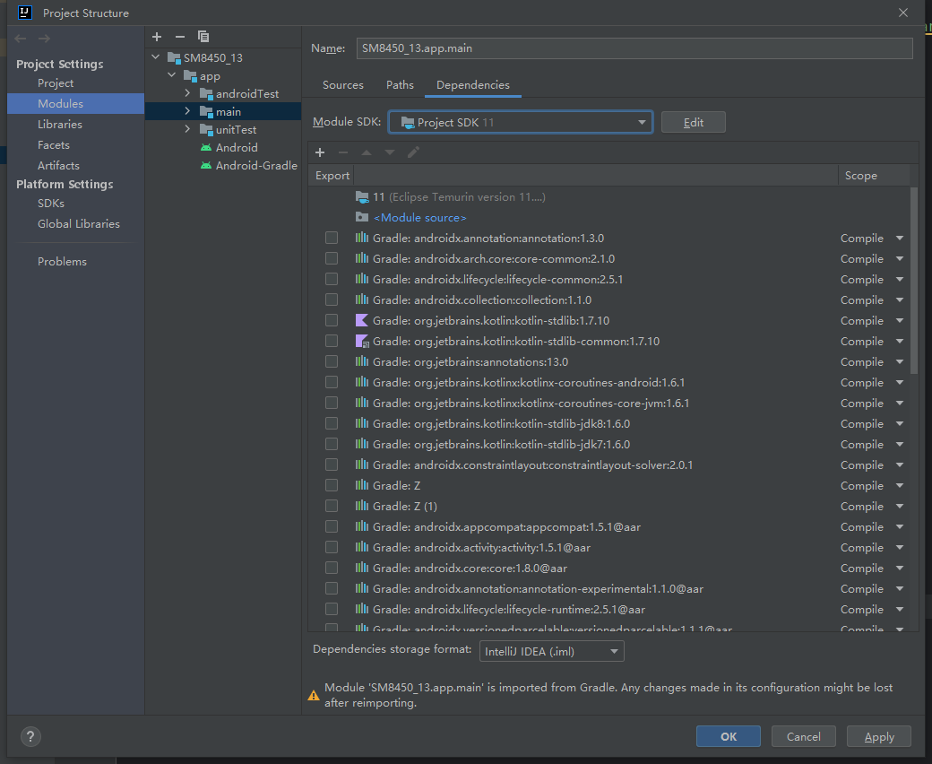Screen dimensions: 932x764
Task: Click the library icon of Gradle: Z (1)
Action: click(362, 506)
